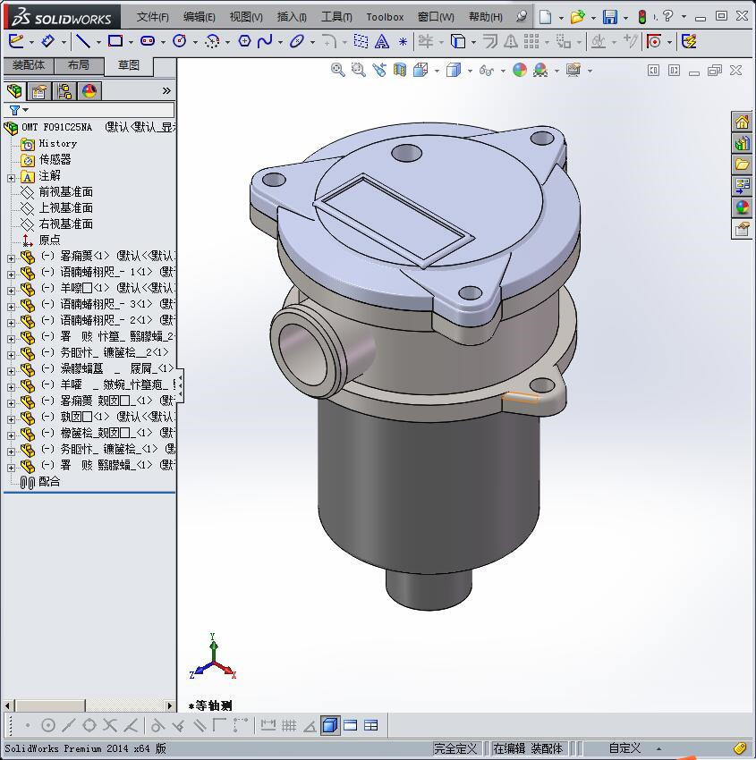Select the Straight Slot tool

pyautogui.click(x=148, y=42)
